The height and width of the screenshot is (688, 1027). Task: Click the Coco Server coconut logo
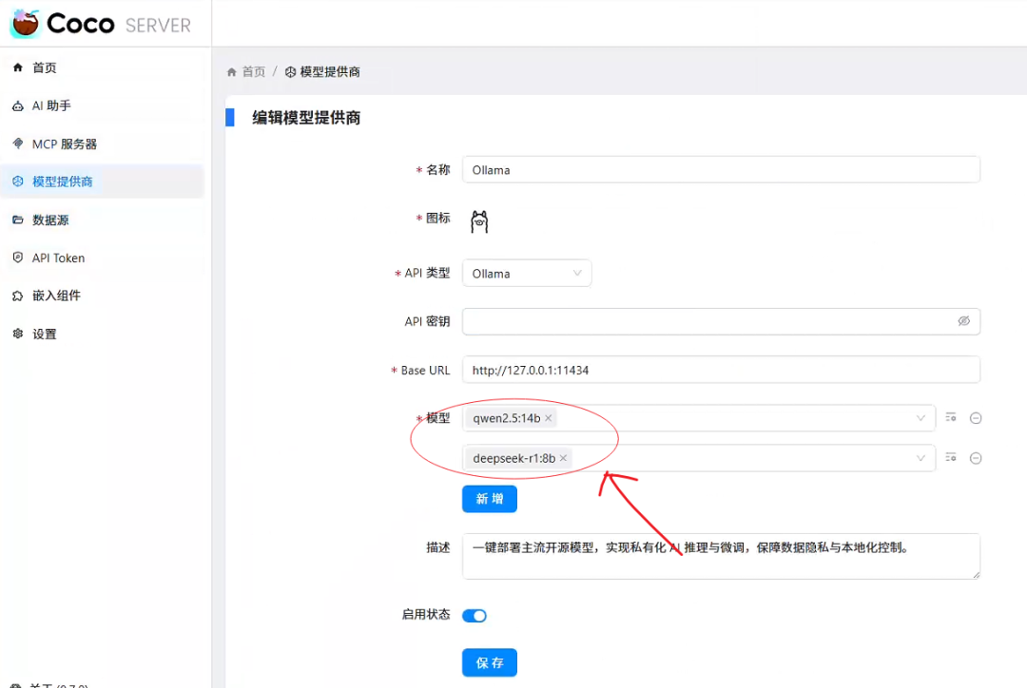pos(26,24)
